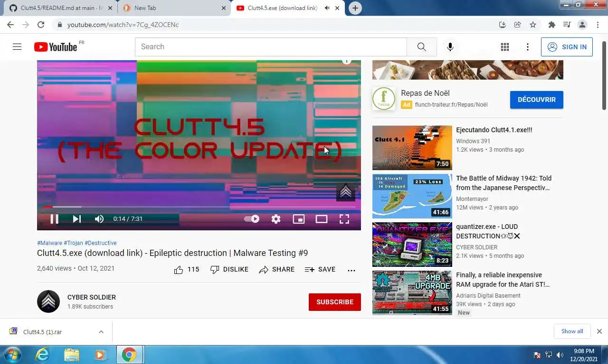Enable miniplayer mode
This screenshot has width=608, height=364.
[299, 219]
